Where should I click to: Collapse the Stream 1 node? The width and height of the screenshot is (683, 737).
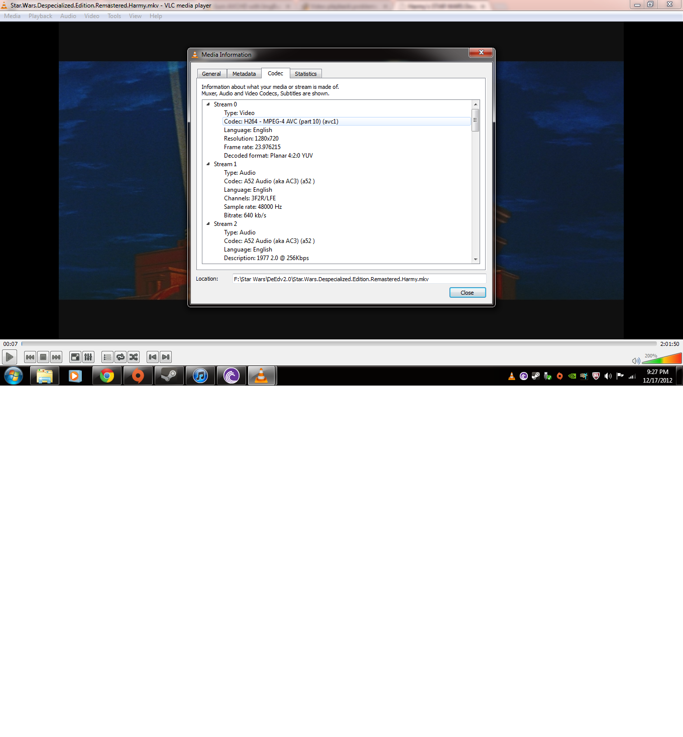click(x=208, y=164)
